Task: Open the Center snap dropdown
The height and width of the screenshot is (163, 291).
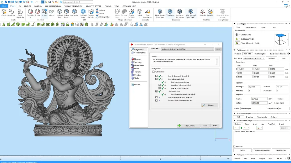Action: (285, 128)
